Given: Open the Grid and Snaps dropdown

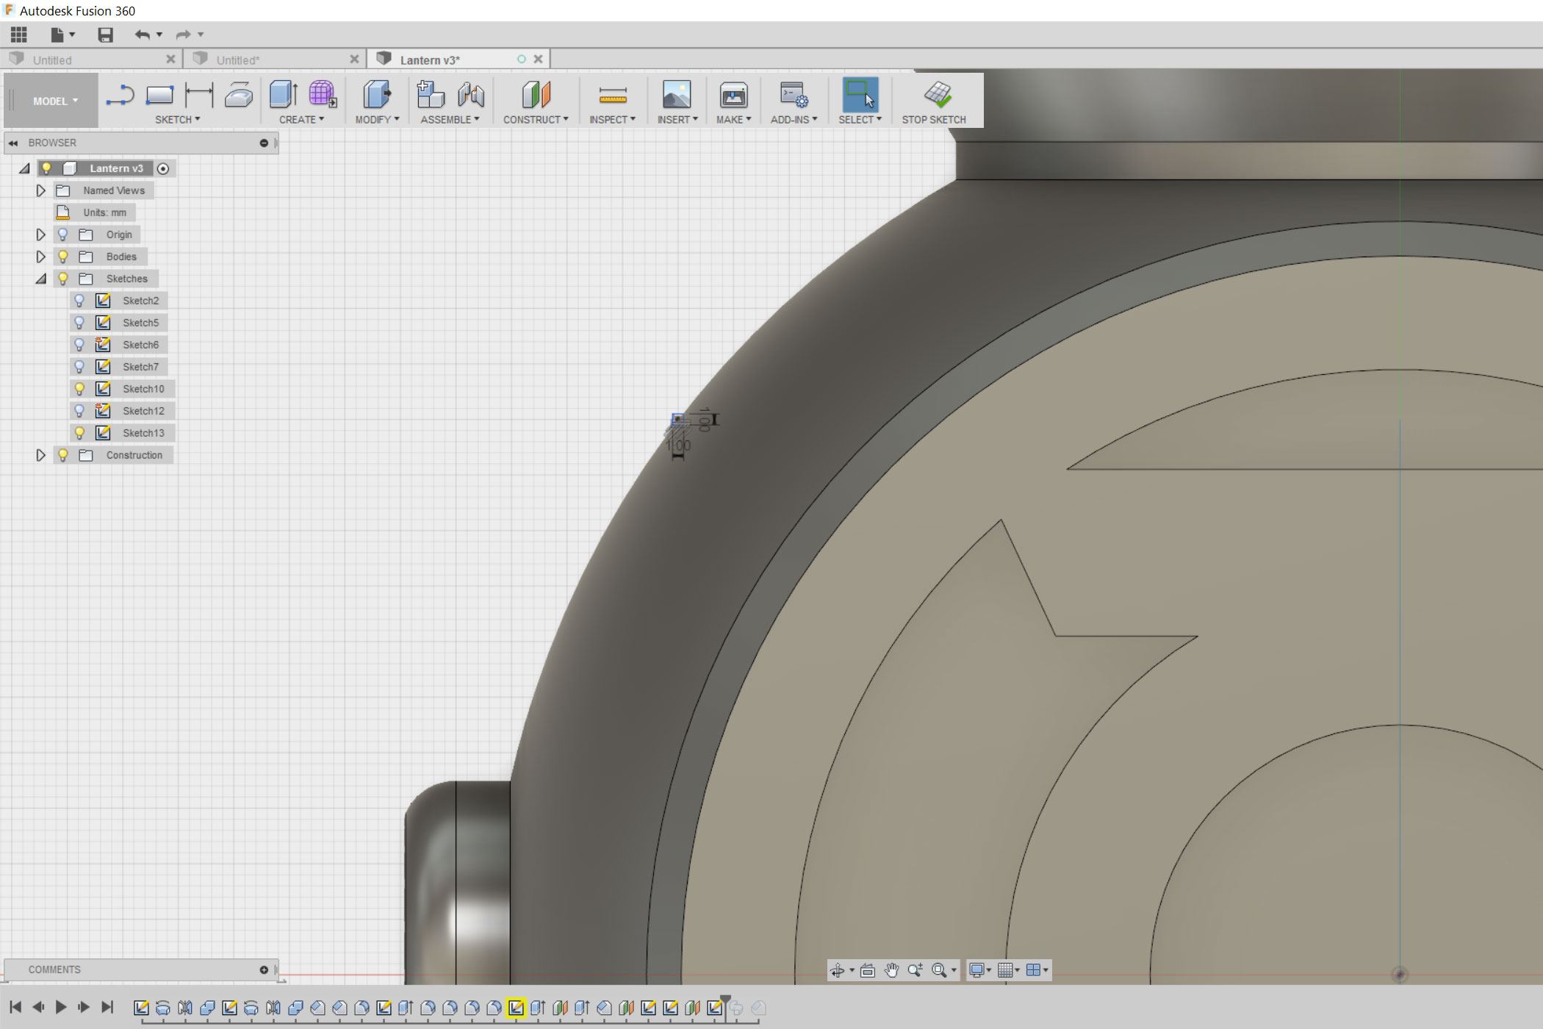Looking at the screenshot, I should click(1009, 970).
